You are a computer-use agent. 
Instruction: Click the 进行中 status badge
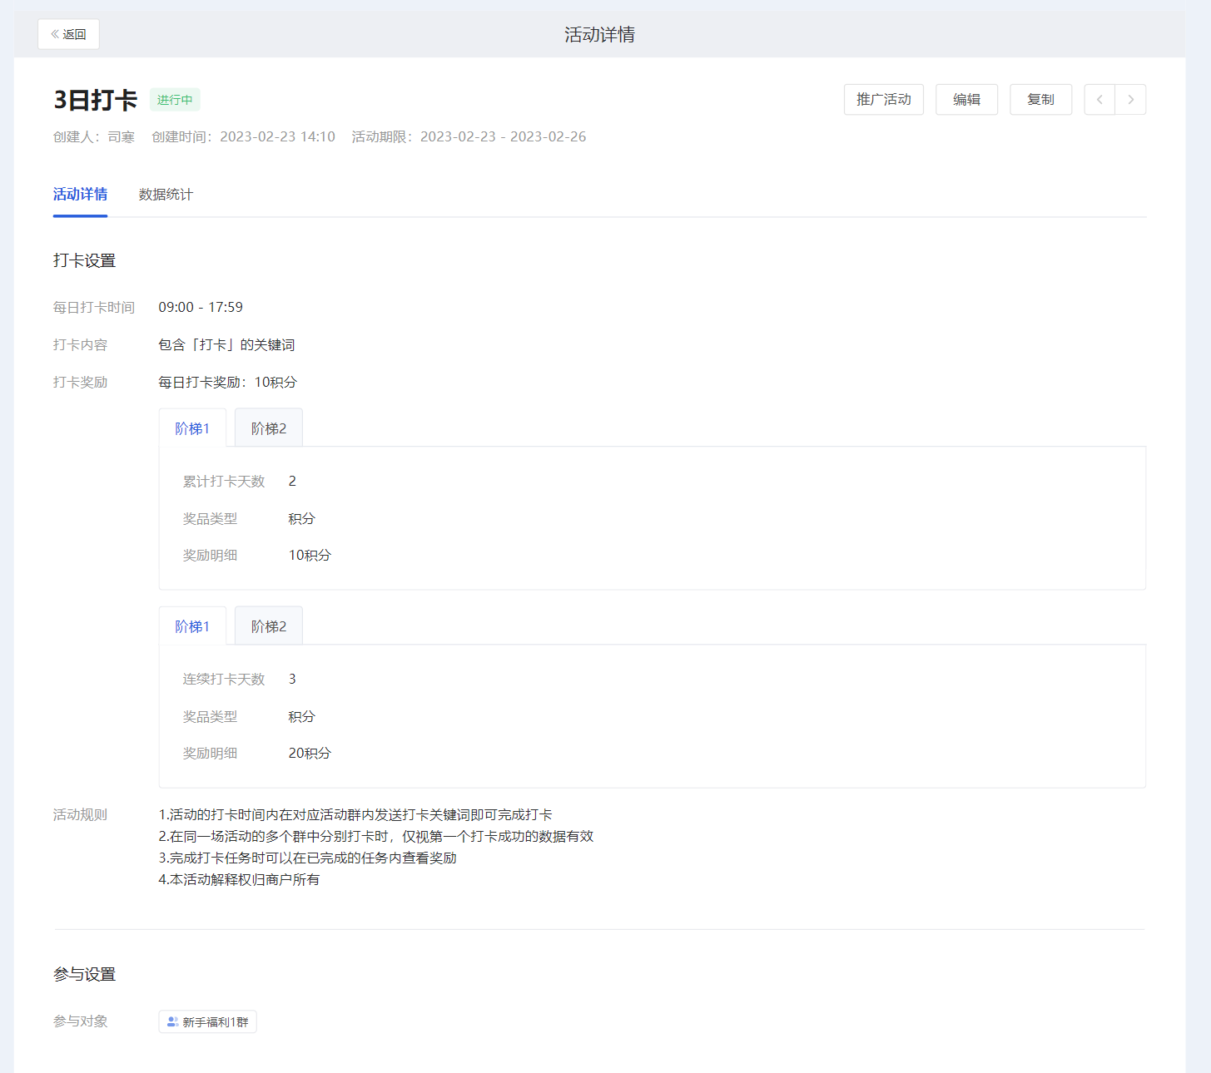[175, 100]
